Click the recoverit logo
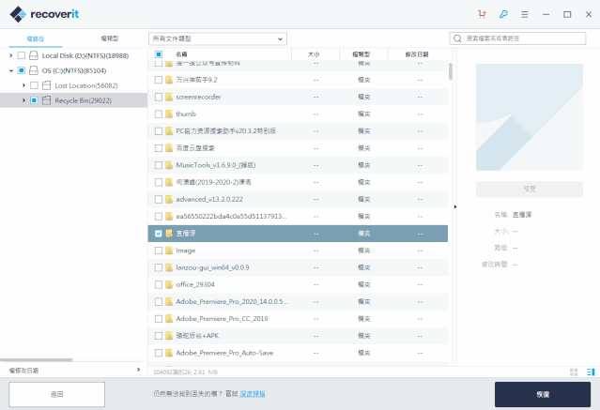600x410 pixels. [44, 14]
